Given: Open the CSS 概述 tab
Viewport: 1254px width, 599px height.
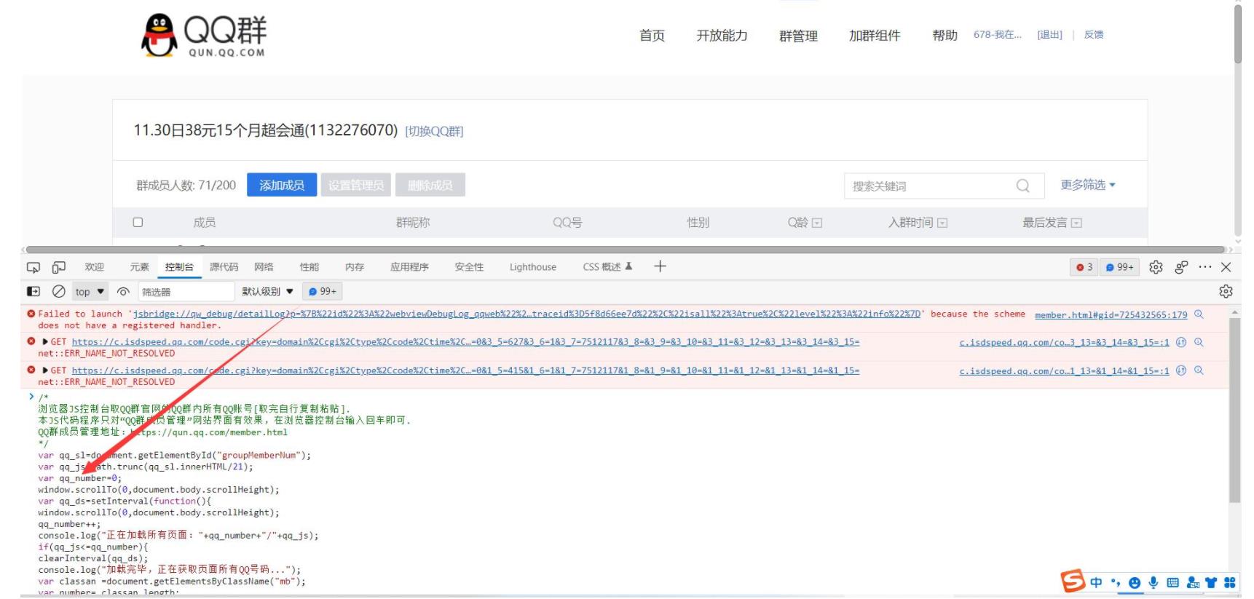Looking at the screenshot, I should pos(607,267).
